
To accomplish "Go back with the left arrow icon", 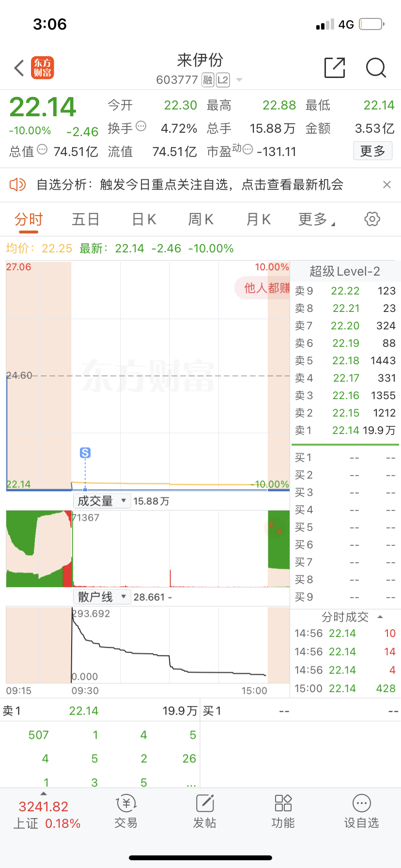I will click(x=19, y=68).
